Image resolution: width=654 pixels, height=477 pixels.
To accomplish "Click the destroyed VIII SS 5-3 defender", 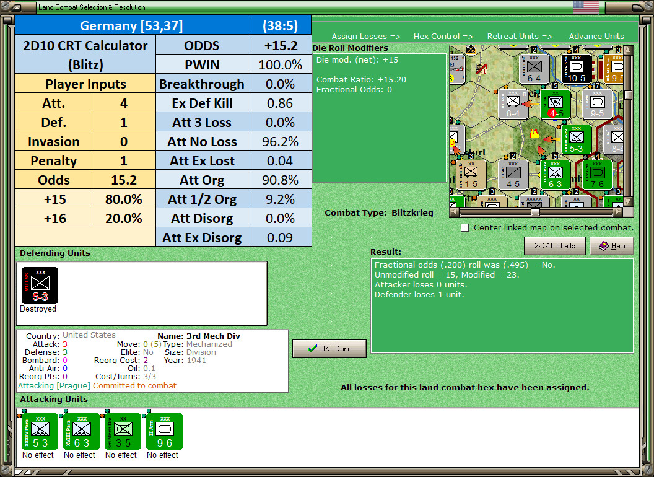I will [x=40, y=286].
